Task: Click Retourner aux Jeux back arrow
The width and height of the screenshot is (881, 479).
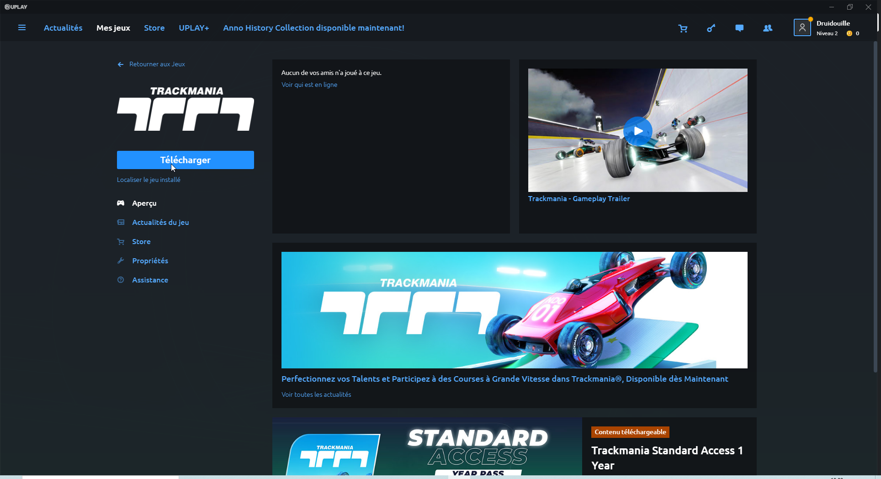Action: coord(120,64)
